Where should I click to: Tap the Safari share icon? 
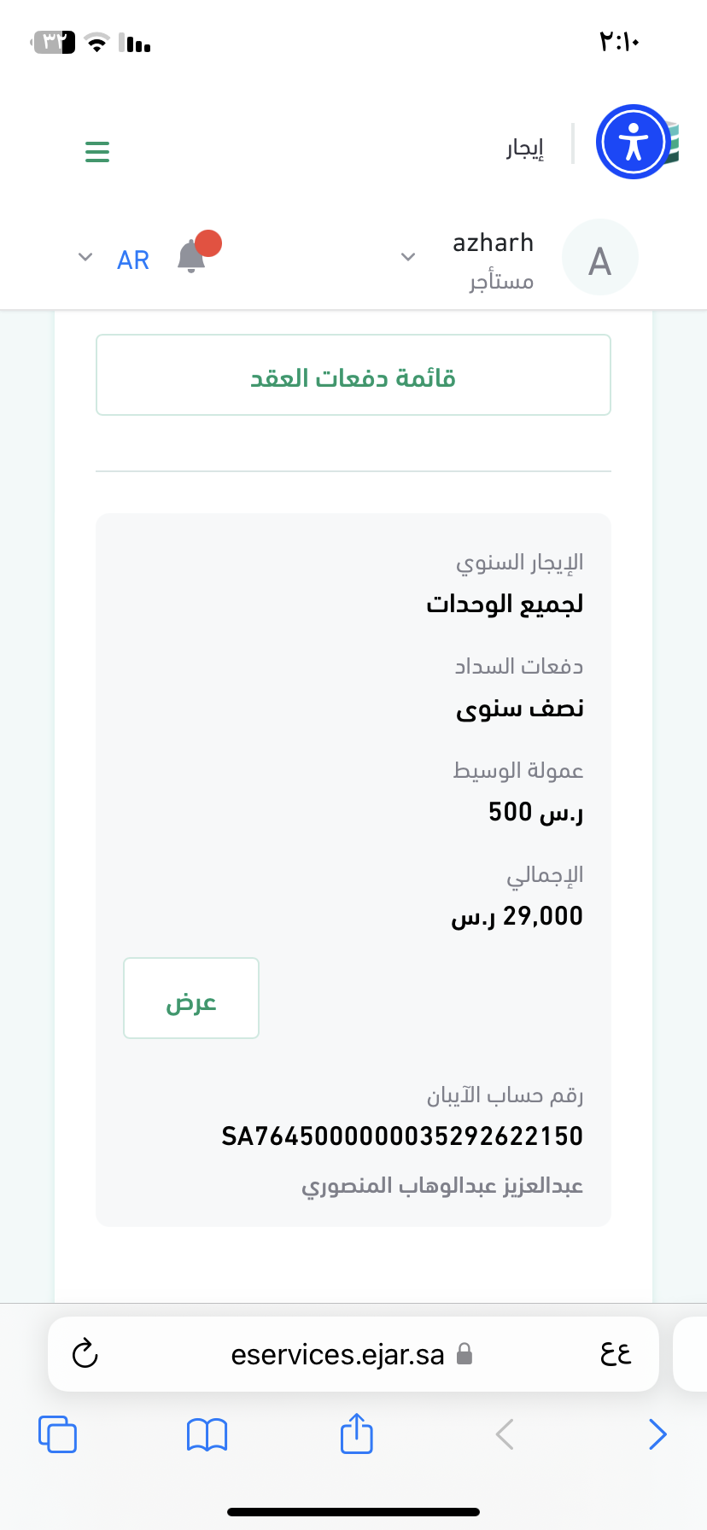point(356,1433)
